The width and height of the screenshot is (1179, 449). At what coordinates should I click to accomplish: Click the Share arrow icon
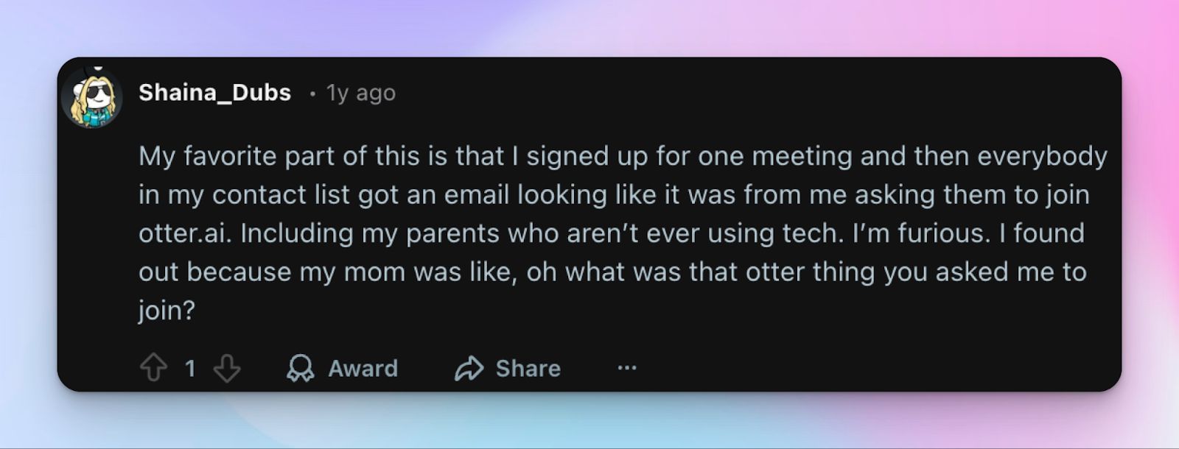coord(469,368)
